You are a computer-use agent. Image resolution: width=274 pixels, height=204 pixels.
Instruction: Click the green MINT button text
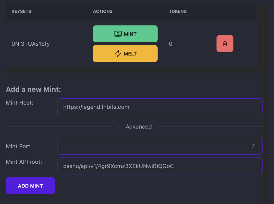[x=130, y=34]
